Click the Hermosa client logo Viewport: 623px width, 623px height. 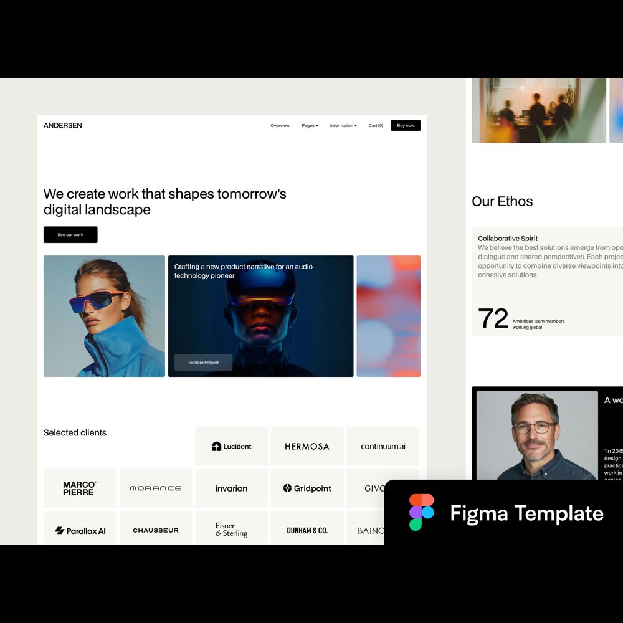(307, 446)
